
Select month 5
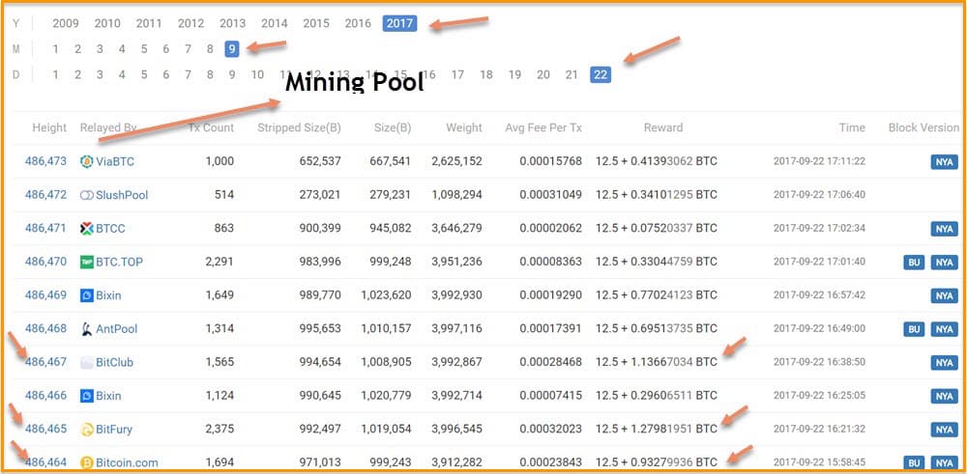[x=144, y=49]
